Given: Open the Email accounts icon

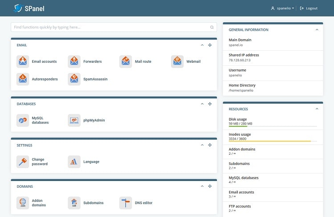Looking at the screenshot, I should point(23,61).
